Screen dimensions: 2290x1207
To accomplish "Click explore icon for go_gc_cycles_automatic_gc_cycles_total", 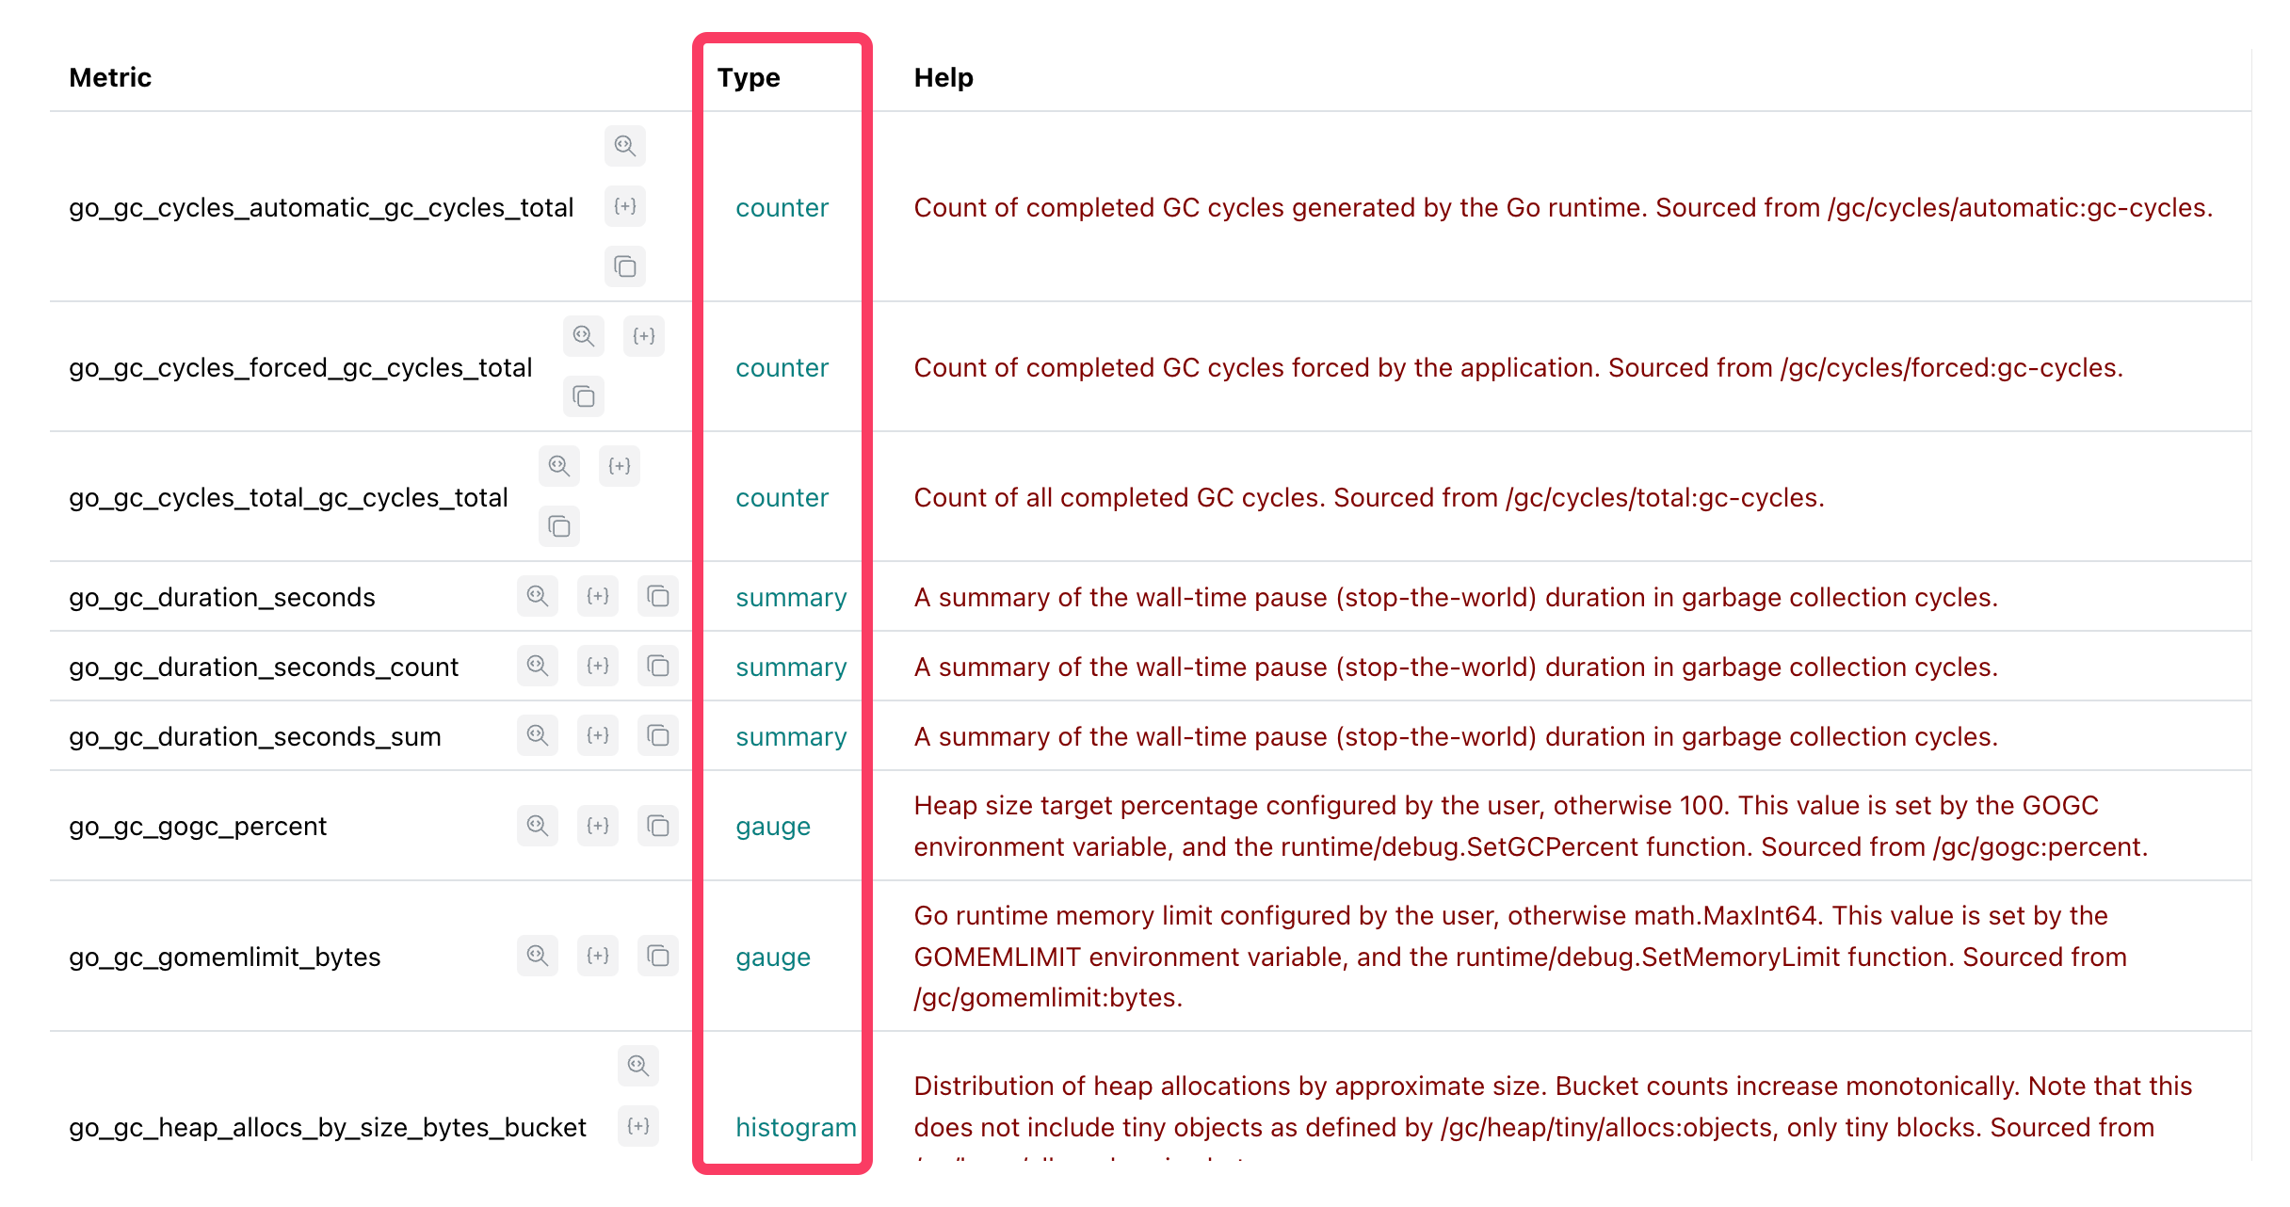I will pos(624,146).
